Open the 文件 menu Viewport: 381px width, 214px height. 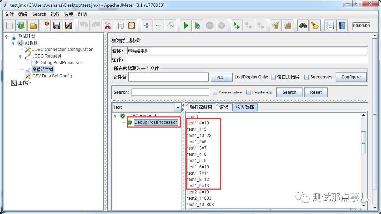[9, 14]
